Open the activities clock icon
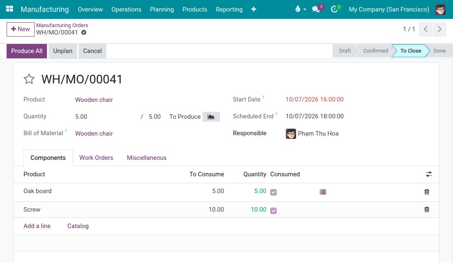 pyautogui.click(x=334, y=9)
